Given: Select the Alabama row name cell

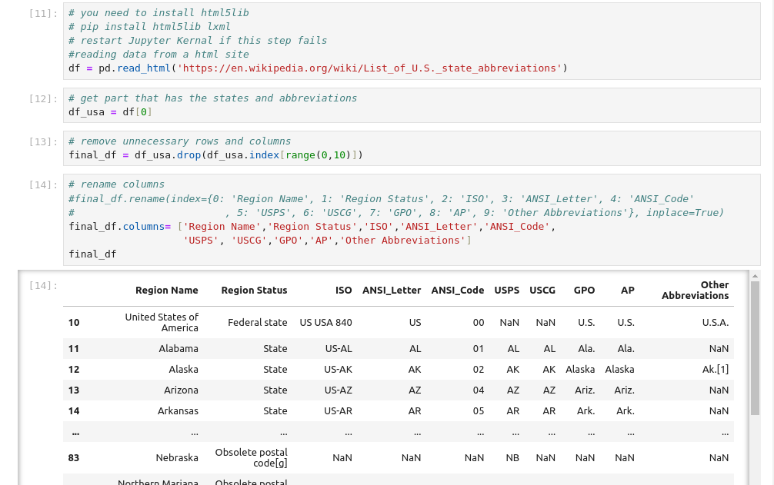Looking at the screenshot, I should (178, 349).
